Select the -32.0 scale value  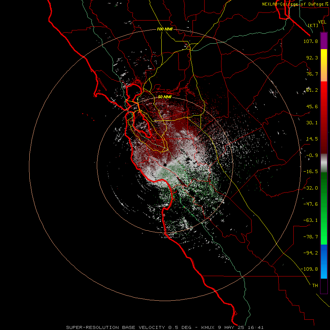311,188
